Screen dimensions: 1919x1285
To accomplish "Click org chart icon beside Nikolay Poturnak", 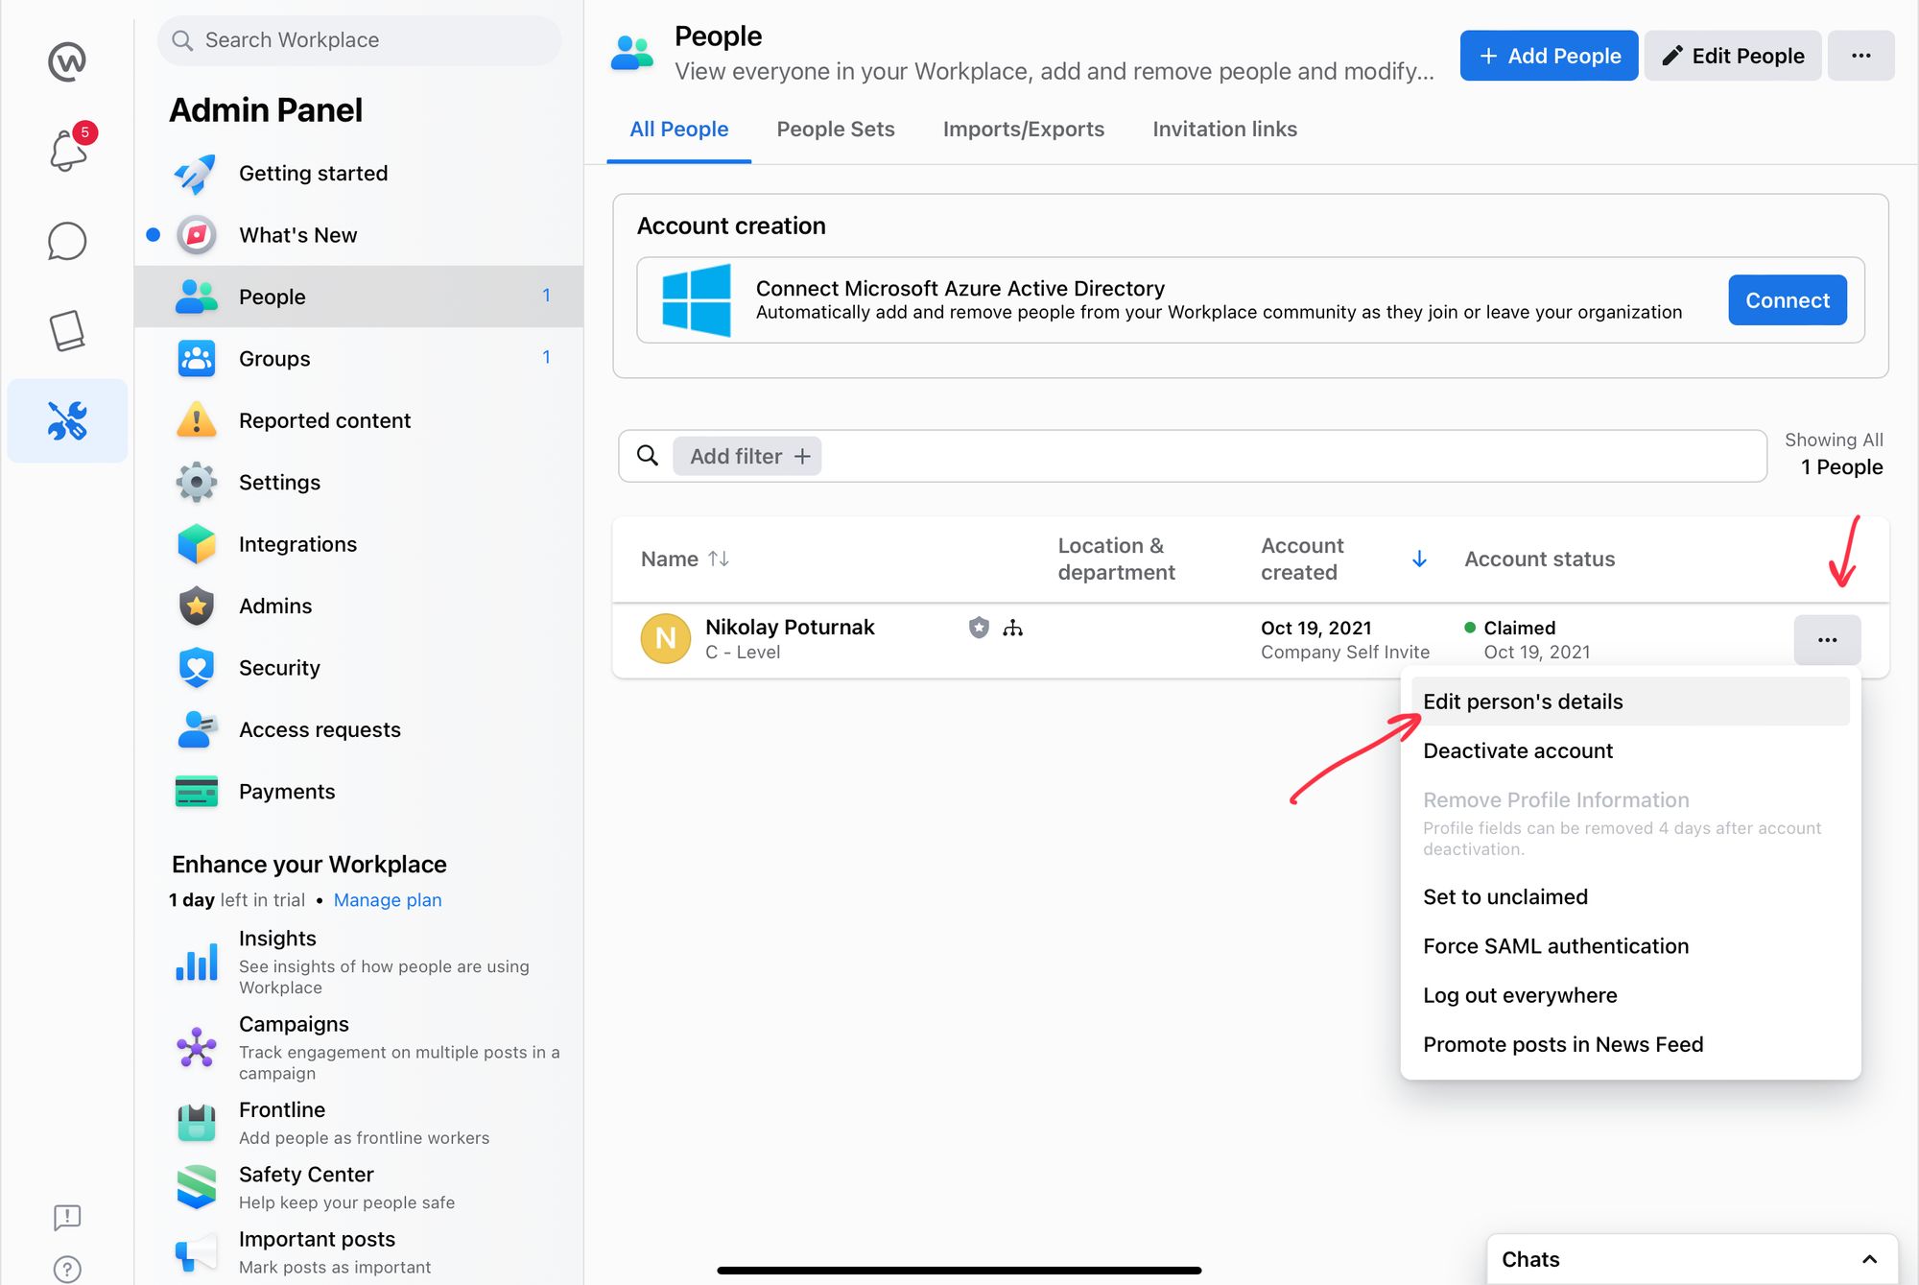I will 1012,628.
